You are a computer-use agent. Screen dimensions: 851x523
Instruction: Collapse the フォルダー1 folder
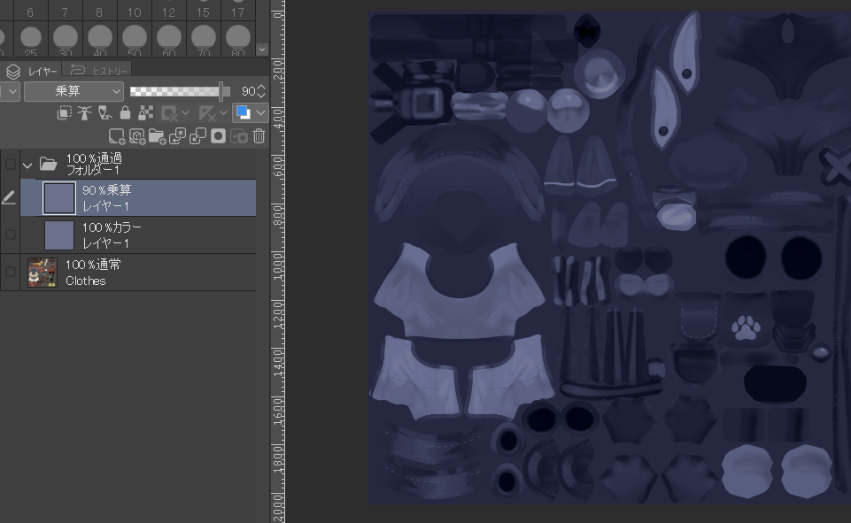(x=27, y=165)
